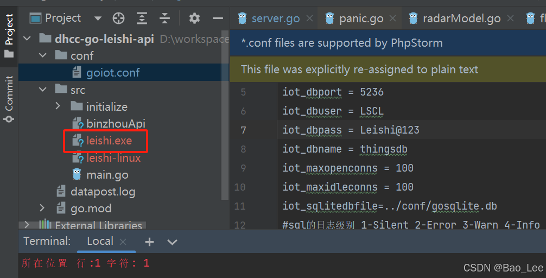Click the server.go tab gopher icon
The image size is (546, 278).
(x=243, y=18)
